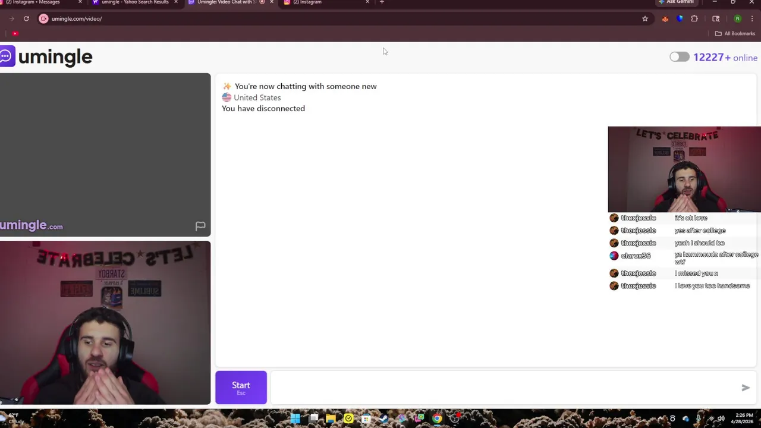Open the Chrome side panel icon
This screenshot has height=428, width=761.
pyautogui.click(x=716, y=18)
